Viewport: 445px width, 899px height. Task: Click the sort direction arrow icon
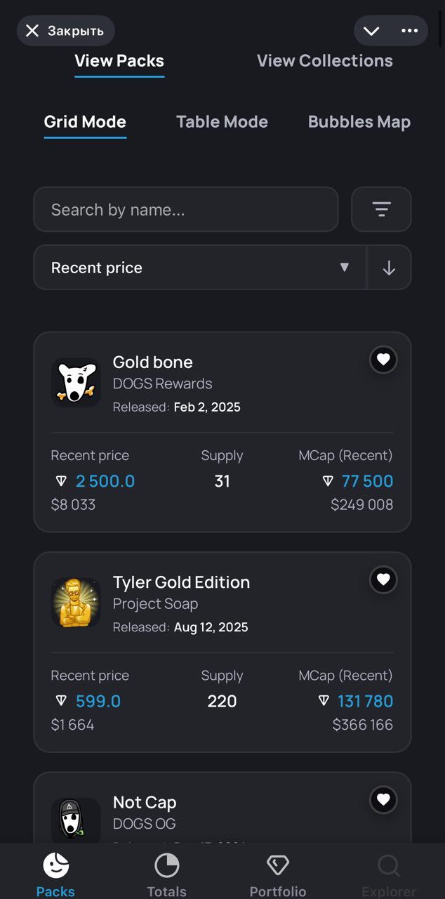coord(389,267)
